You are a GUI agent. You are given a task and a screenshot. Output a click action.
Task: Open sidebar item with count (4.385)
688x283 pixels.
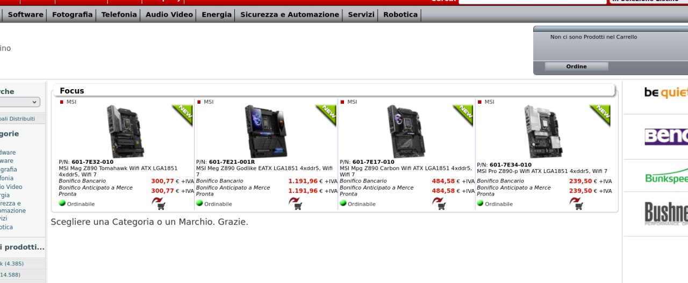tap(12, 264)
